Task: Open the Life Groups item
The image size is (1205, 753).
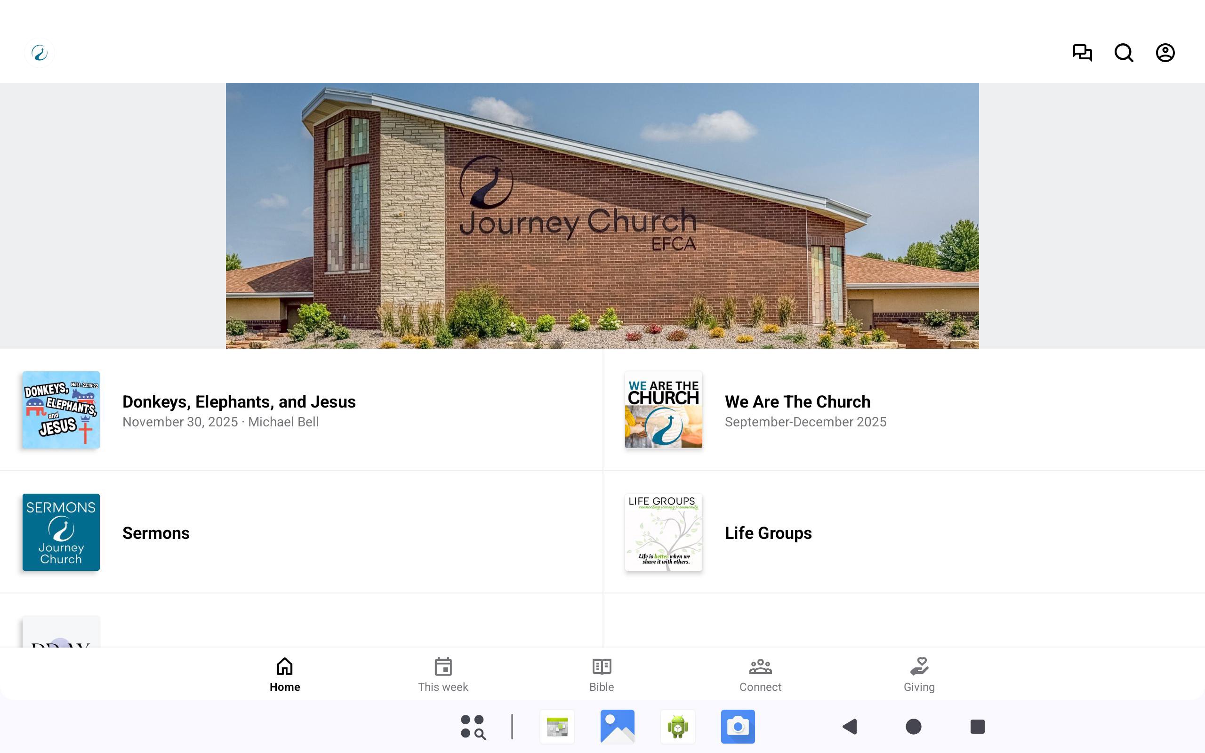Action: point(904,532)
